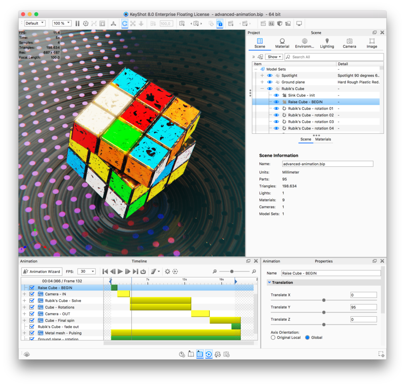Hide the Spotlight item via eye icon
This screenshot has height=386, width=405.
click(x=270, y=76)
